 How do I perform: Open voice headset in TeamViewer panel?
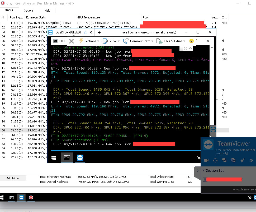coord(215,160)
